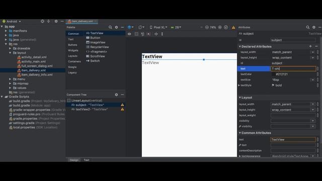Open the item_delivery.xml editor tab

pos(82,21)
